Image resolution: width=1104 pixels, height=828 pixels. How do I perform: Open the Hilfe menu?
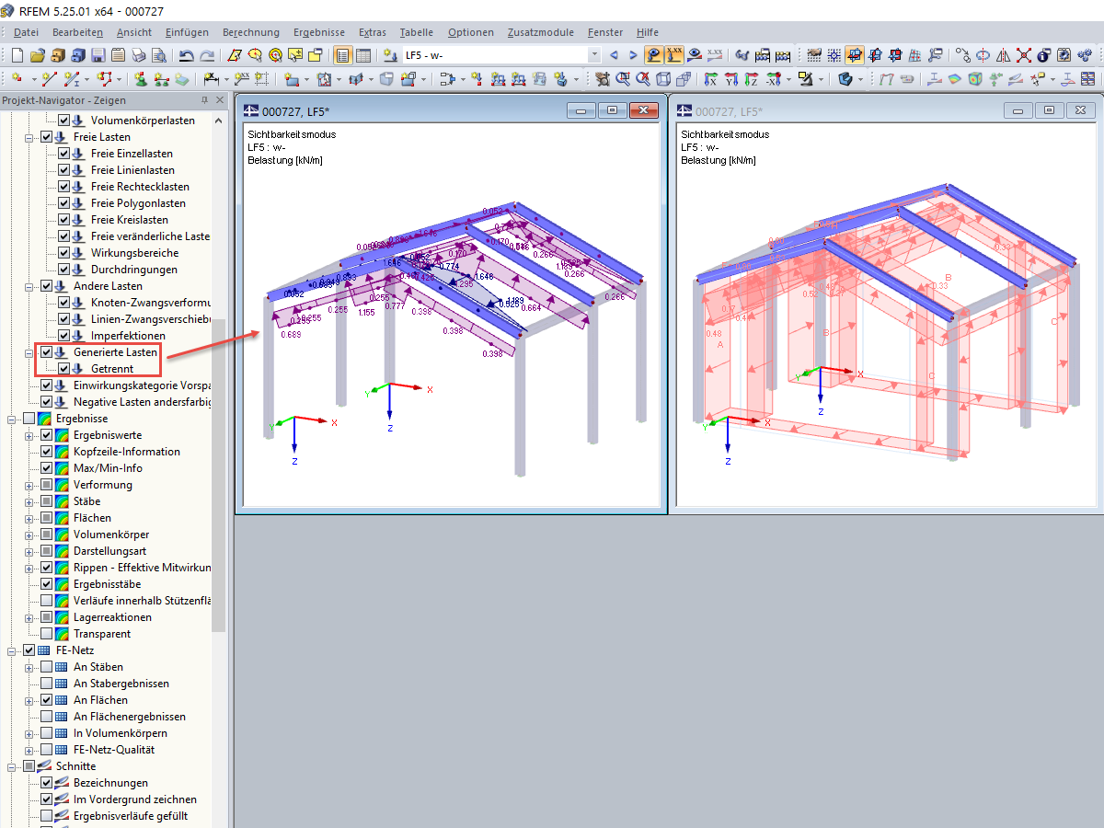(648, 32)
